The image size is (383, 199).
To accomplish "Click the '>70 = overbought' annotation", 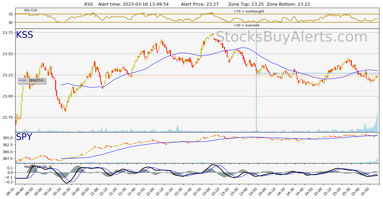I will tap(249, 11).
